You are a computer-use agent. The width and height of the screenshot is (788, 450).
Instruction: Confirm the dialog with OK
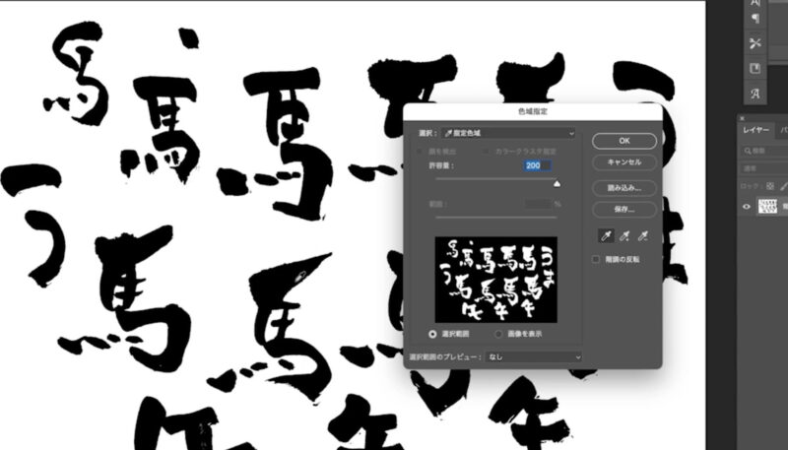624,141
